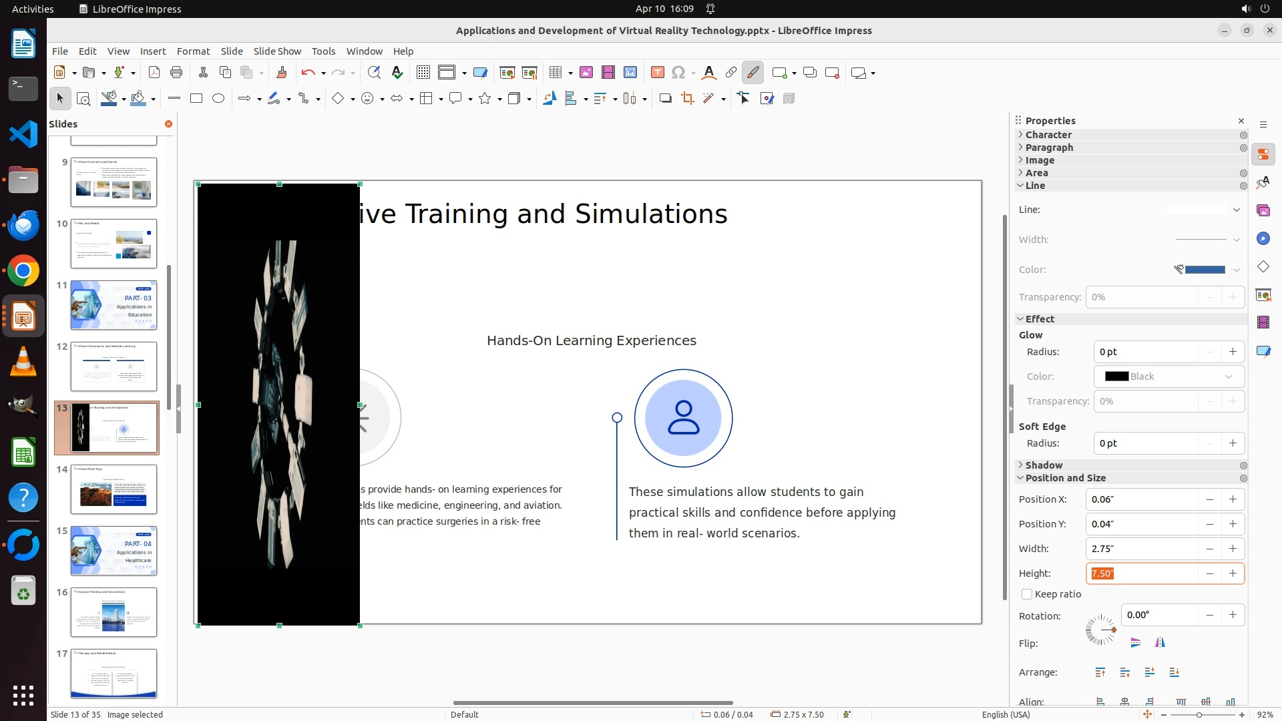Enable the Keep ratio checkbox
This screenshot has width=1282, height=721.
(x=1027, y=594)
